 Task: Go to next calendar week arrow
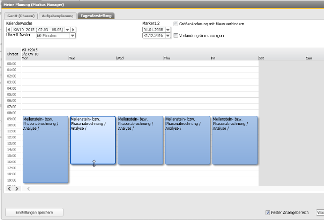coord(73,30)
